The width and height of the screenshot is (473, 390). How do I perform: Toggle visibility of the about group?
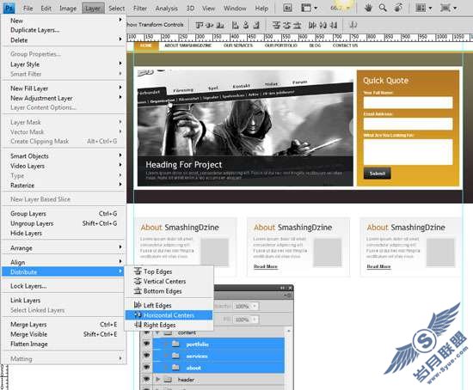[x=146, y=368]
